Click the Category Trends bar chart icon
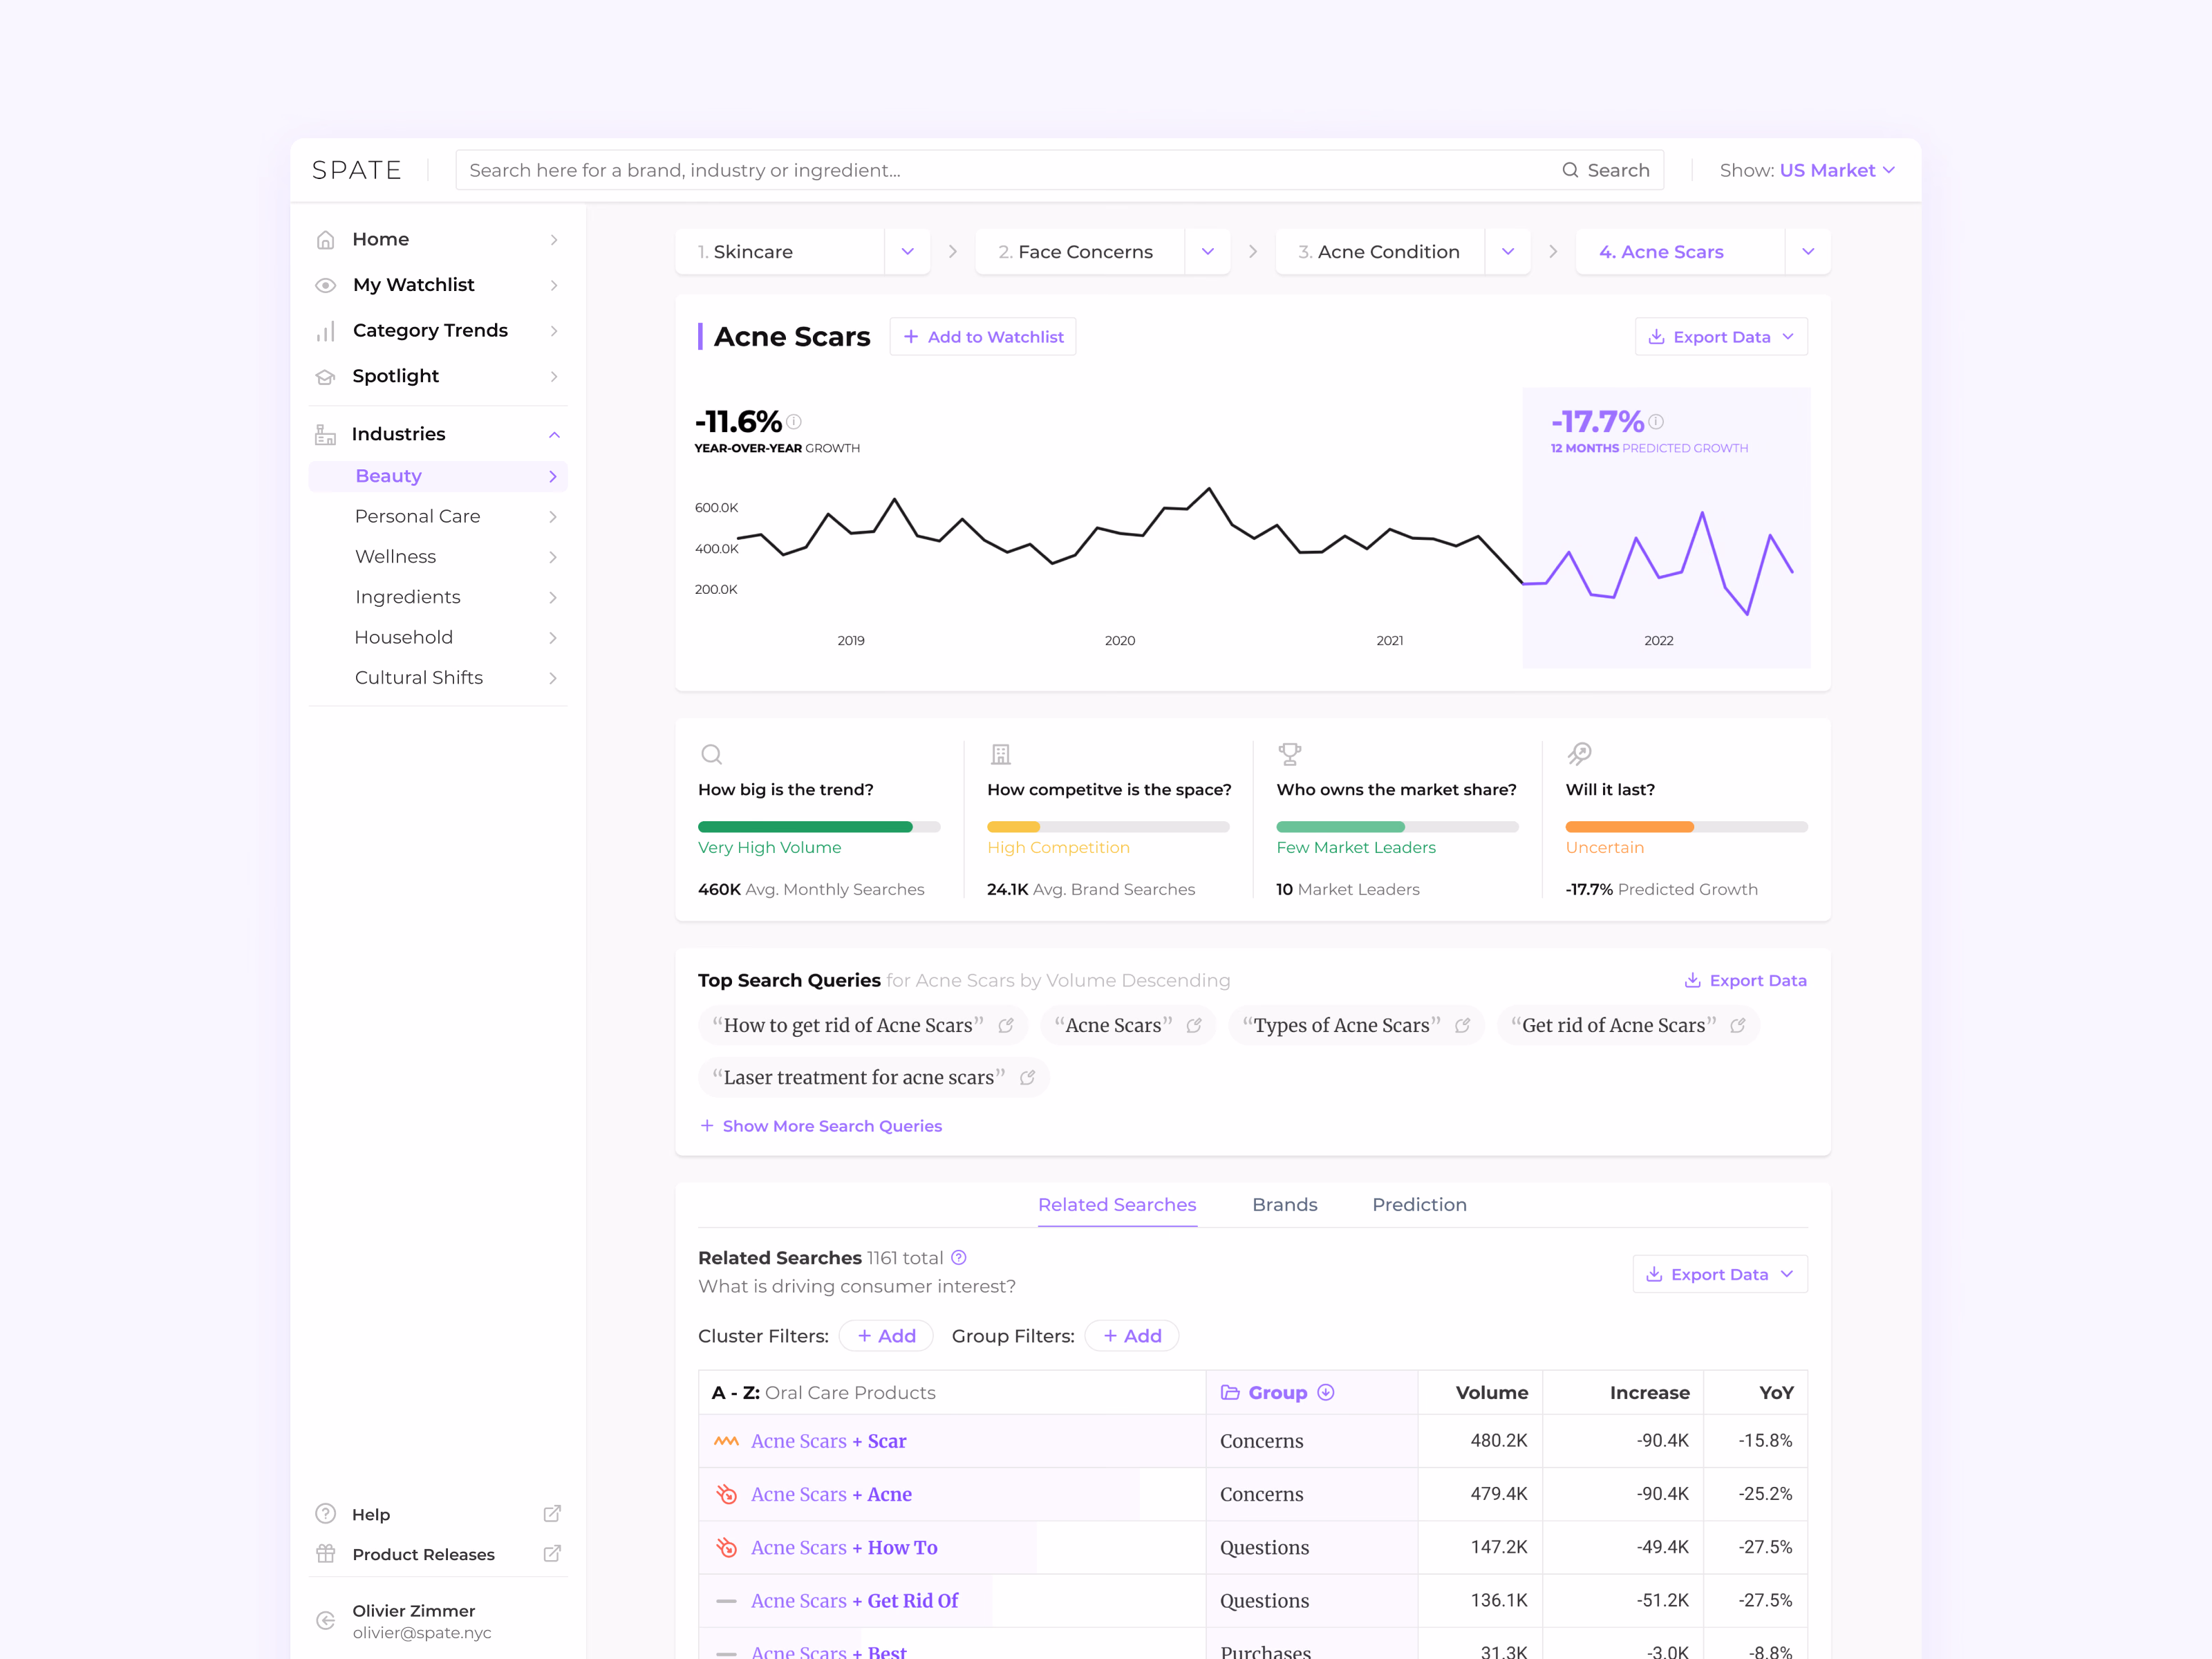Screen dimensions: 2212x1659 [326, 331]
